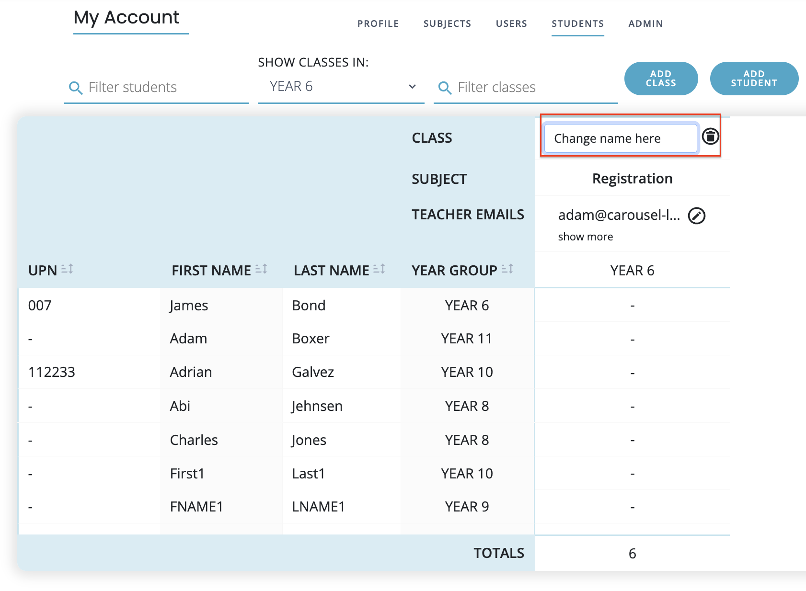Sort table by UPN column icon
Viewport: 806px width, 591px height.
(67, 270)
